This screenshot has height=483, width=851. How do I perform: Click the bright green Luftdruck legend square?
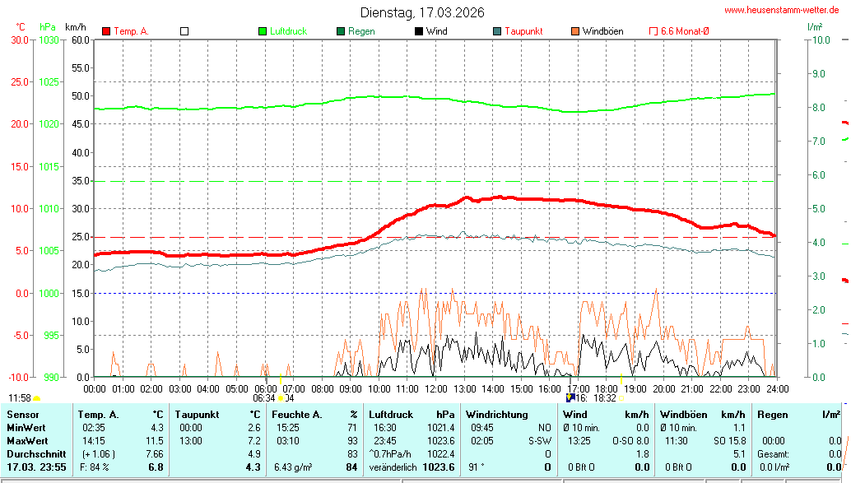pyautogui.click(x=263, y=31)
